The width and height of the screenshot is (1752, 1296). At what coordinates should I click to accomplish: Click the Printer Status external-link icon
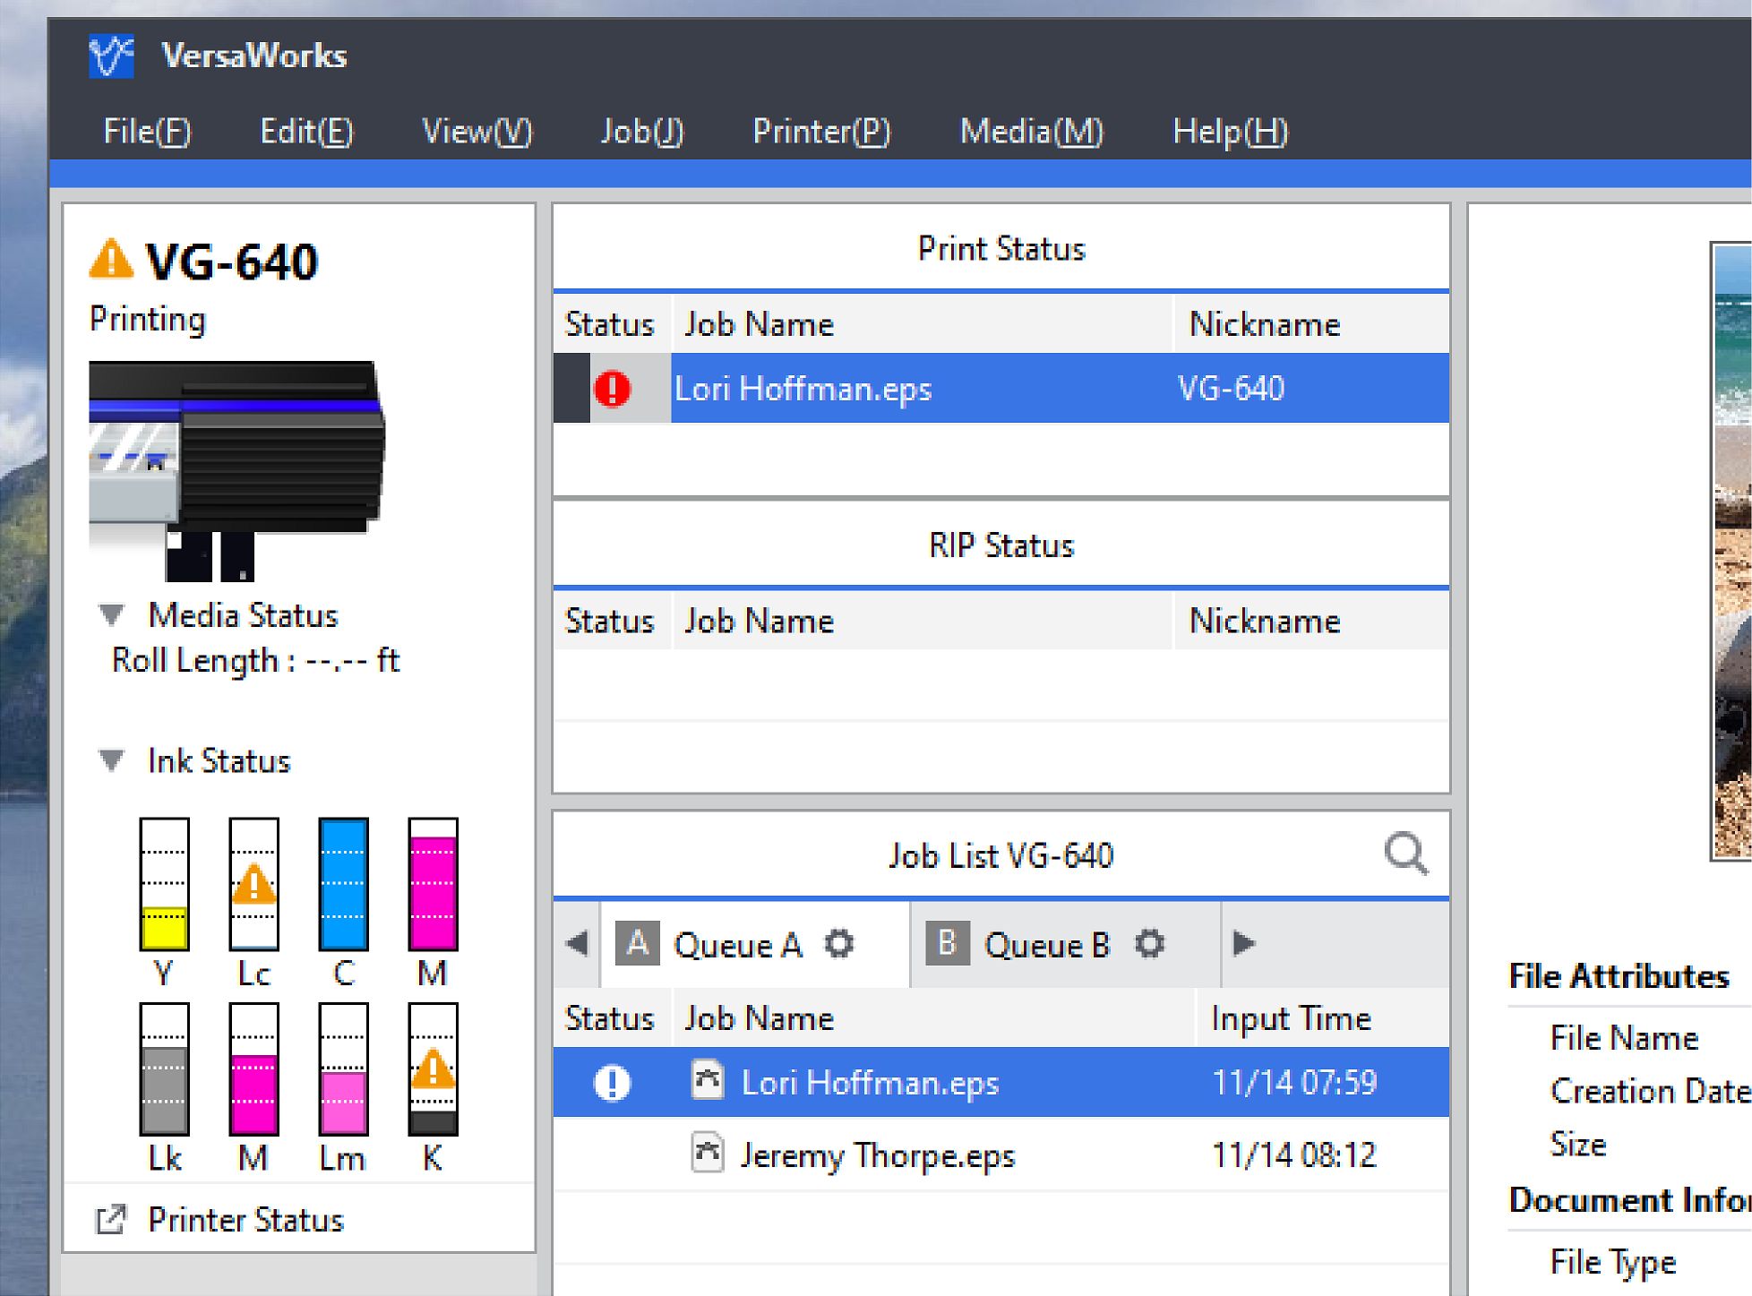tap(111, 1220)
